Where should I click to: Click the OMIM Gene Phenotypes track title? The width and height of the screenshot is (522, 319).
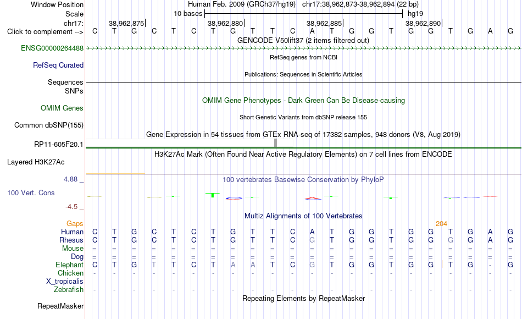coord(303,100)
